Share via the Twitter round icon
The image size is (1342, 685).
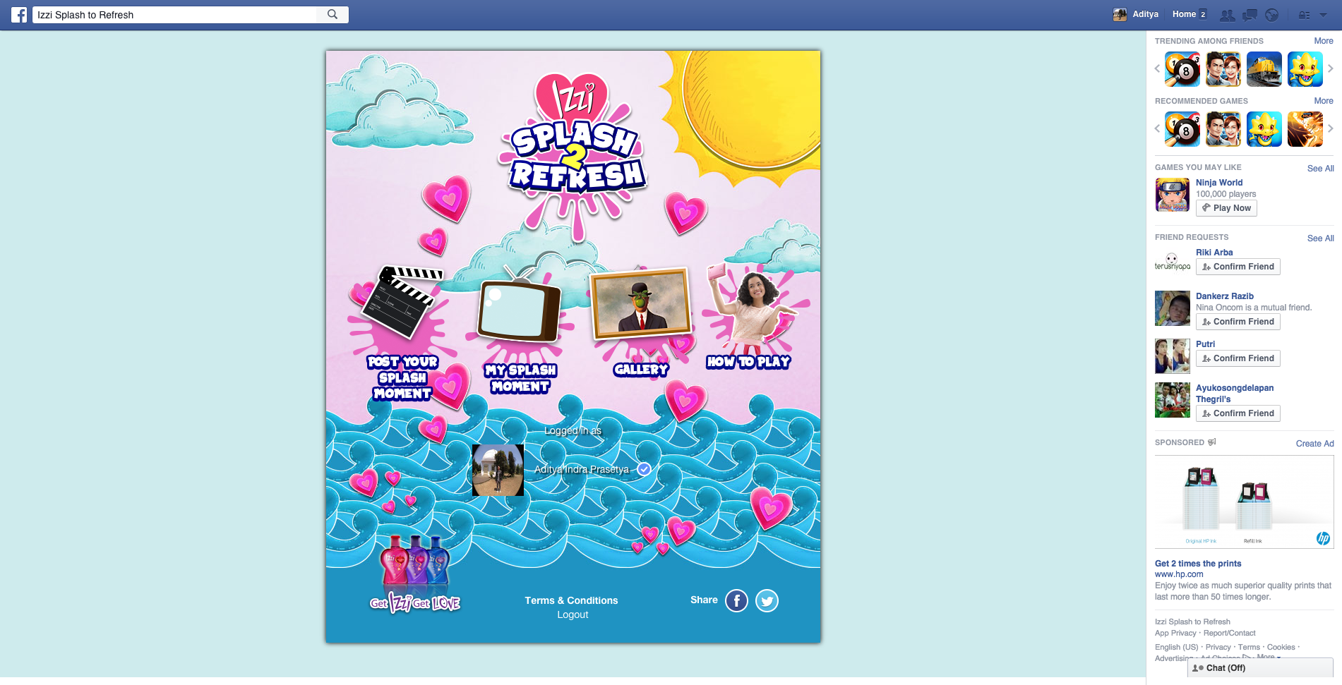coord(767,600)
